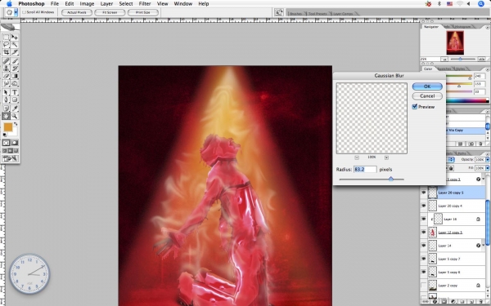Select the Pen tool

[x=6, y=100]
